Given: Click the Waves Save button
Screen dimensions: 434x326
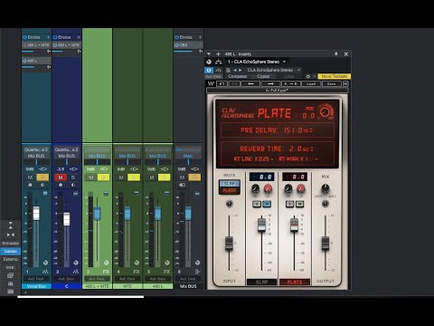Looking at the screenshot, I should pos(331,84).
